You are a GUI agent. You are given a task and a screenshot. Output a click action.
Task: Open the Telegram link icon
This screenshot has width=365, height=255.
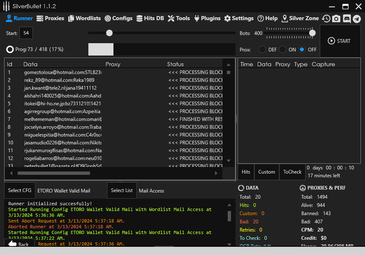click(356, 19)
